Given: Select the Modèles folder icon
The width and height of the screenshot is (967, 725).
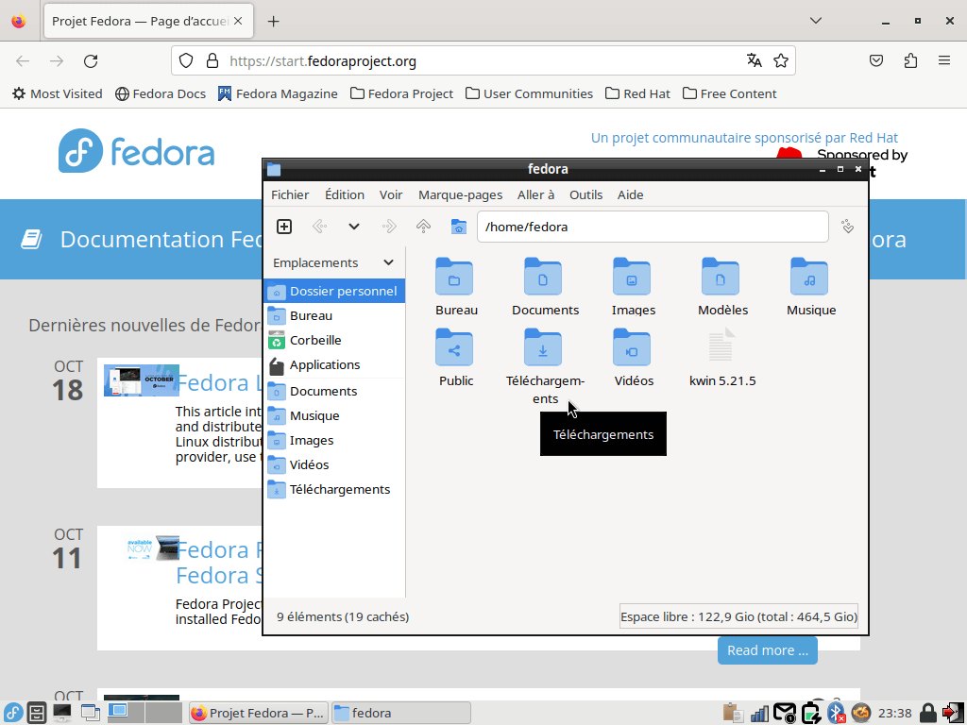Looking at the screenshot, I should (x=721, y=277).
